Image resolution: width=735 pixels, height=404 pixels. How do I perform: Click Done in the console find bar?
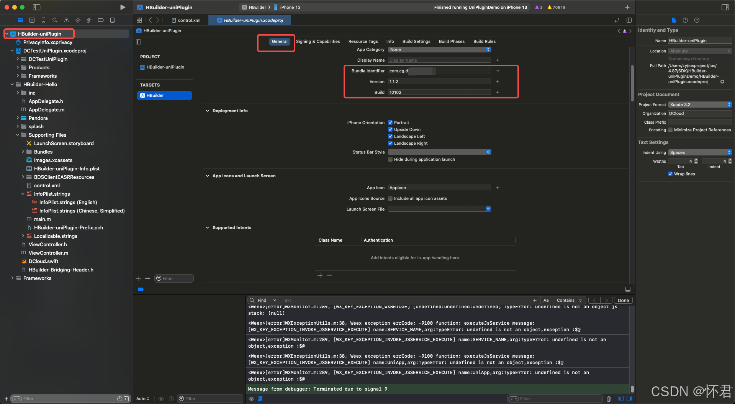[623, 300]
